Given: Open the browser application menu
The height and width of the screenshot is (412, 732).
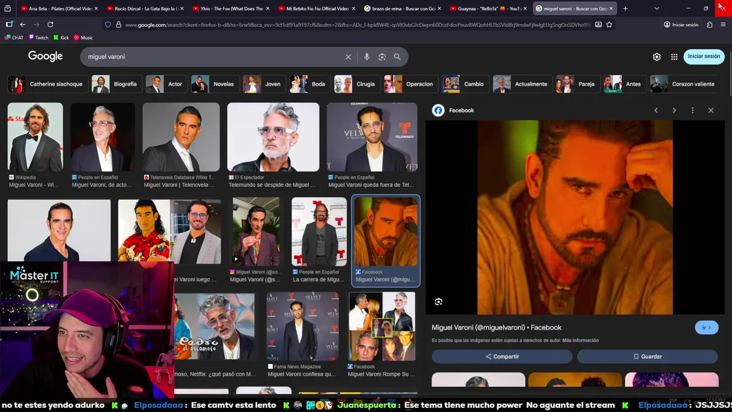Looking at the screenshot, I should 723,25.
